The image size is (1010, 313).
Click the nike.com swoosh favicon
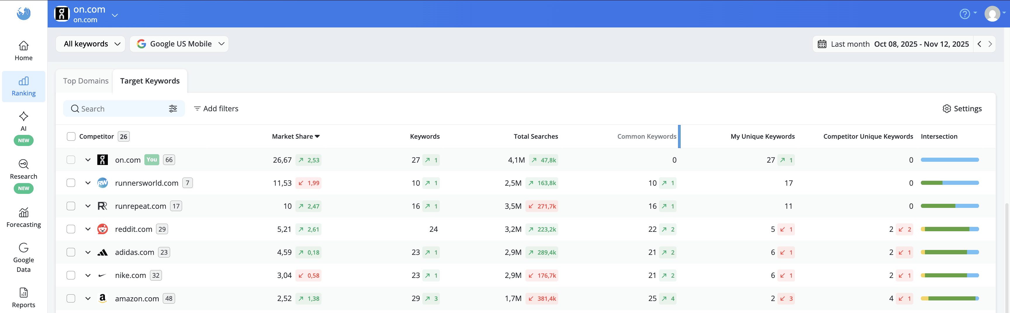102,275
